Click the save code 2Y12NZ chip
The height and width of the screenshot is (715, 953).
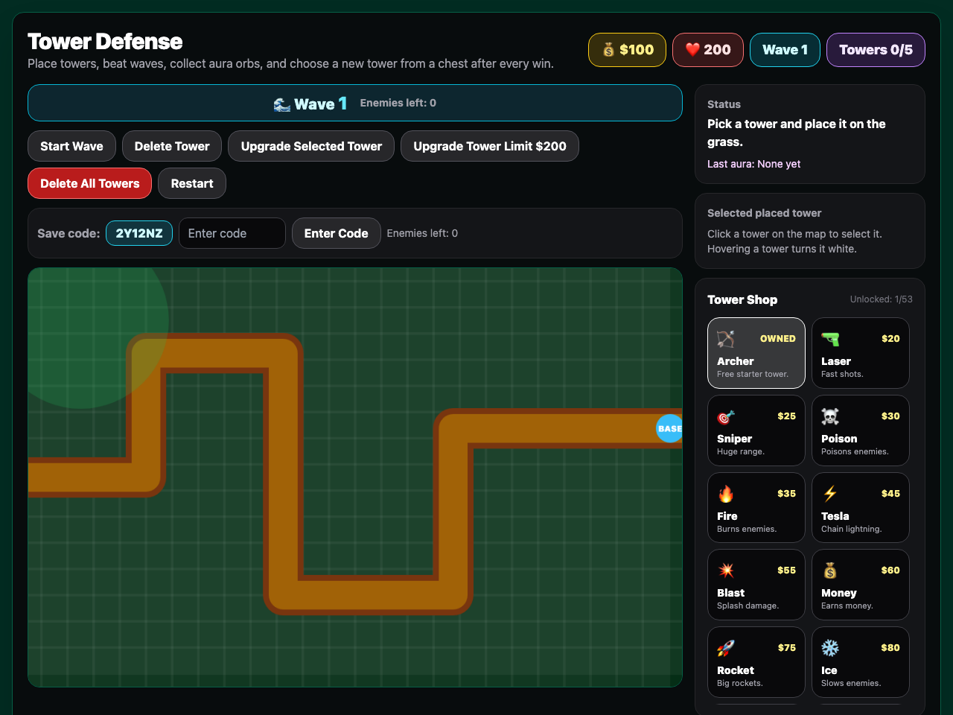point(139,233)
